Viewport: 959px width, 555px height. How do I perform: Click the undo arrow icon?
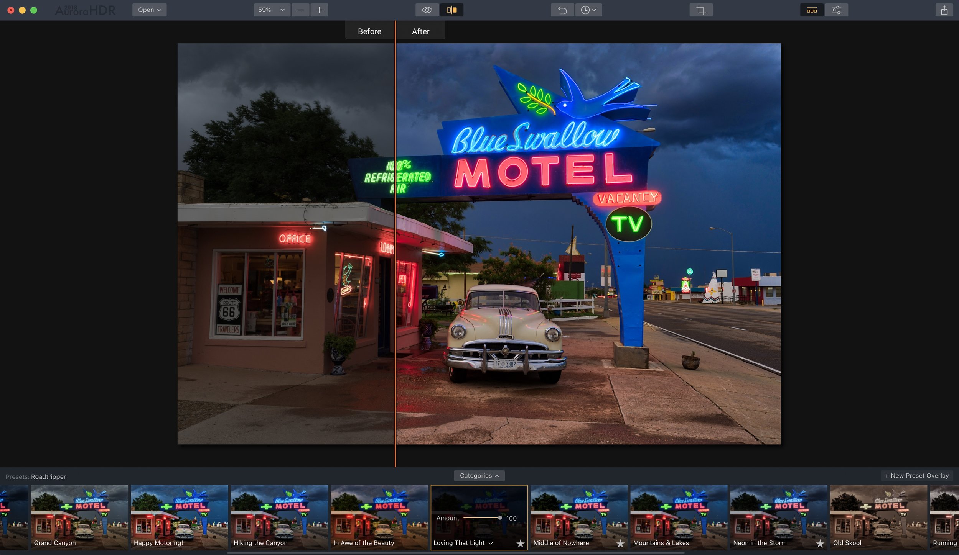pos(562,10)
